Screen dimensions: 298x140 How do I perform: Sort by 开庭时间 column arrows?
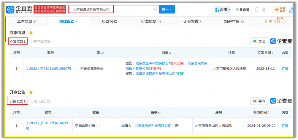[269, 113]
